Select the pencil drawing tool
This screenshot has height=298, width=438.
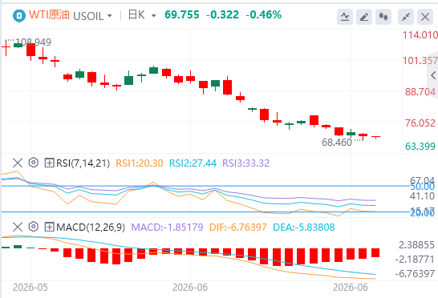tap(364, 17)
